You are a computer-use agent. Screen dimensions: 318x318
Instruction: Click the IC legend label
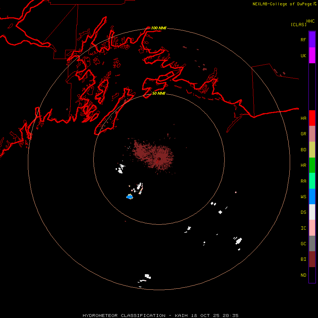(x=303, y=228)
